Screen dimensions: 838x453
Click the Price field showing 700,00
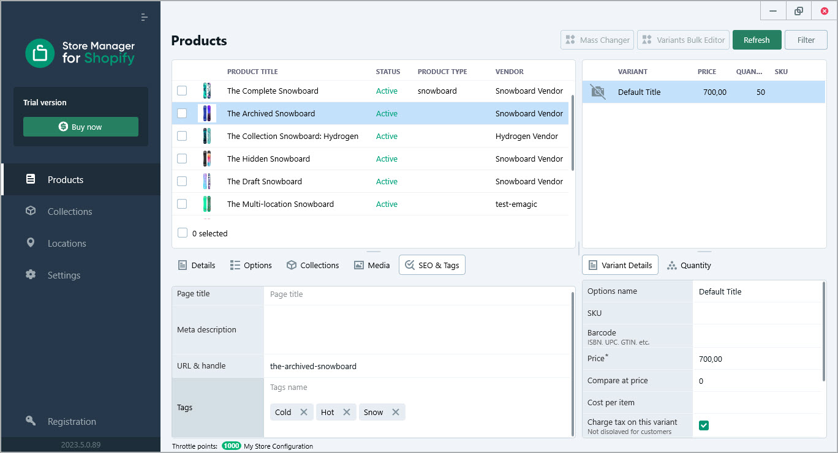(x=757, y=359)
